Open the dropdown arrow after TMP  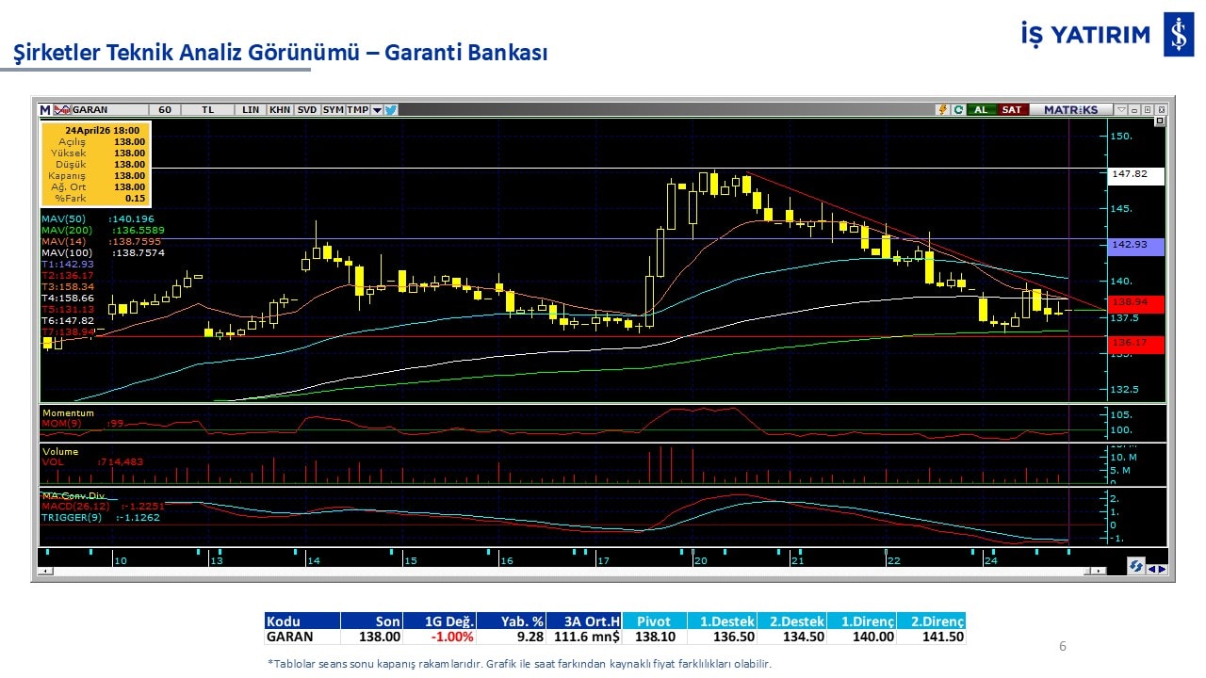(377, 109)
